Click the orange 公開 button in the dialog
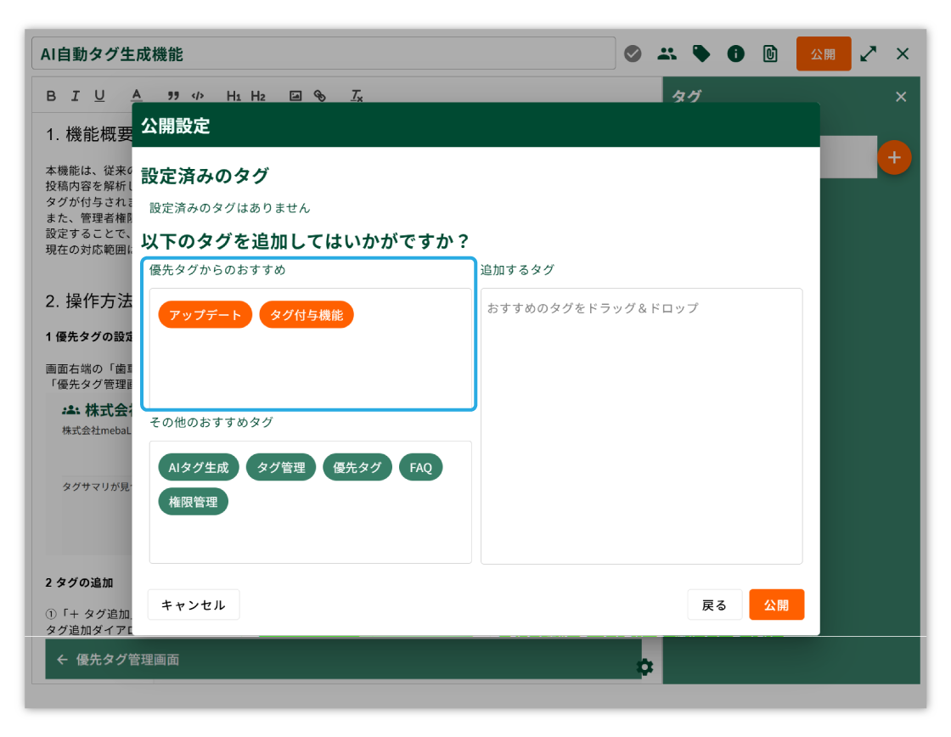This screenshot has height=737, width=951. click(776, 605)
